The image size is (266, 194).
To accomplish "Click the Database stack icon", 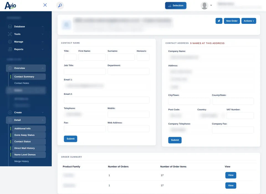I will 10,27.
